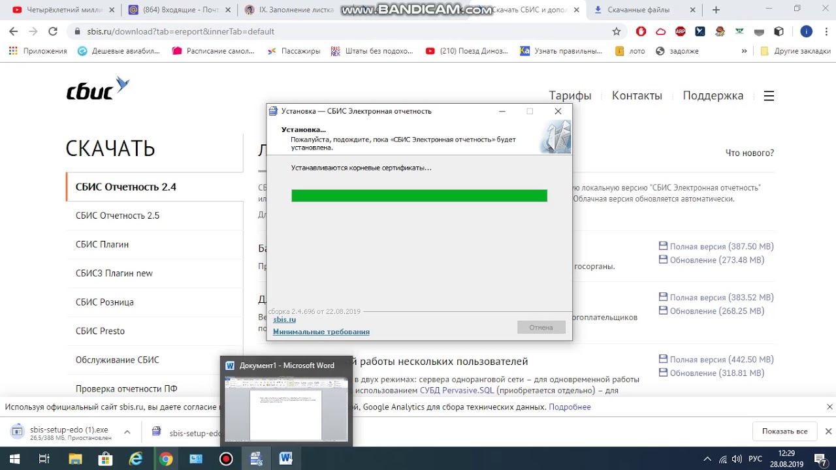Open a new browser tab with the plus icon
Screen dimensions: 836x470
716,10
